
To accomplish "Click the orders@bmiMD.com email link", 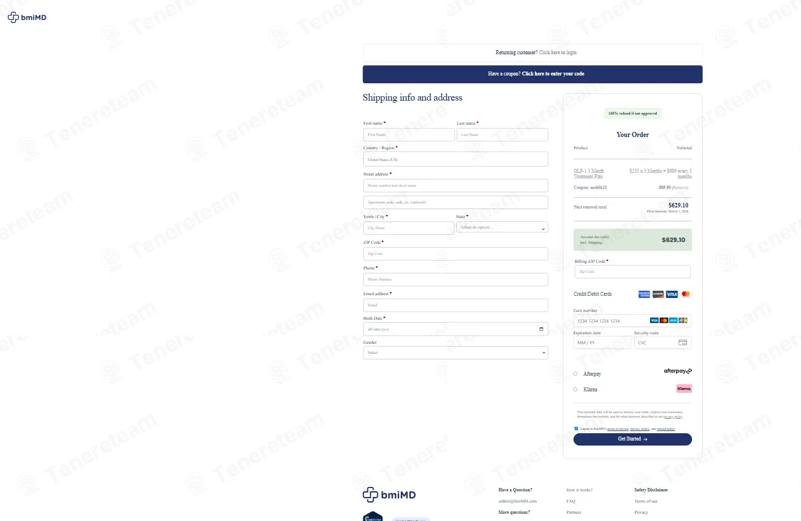I will pos(518,501).
